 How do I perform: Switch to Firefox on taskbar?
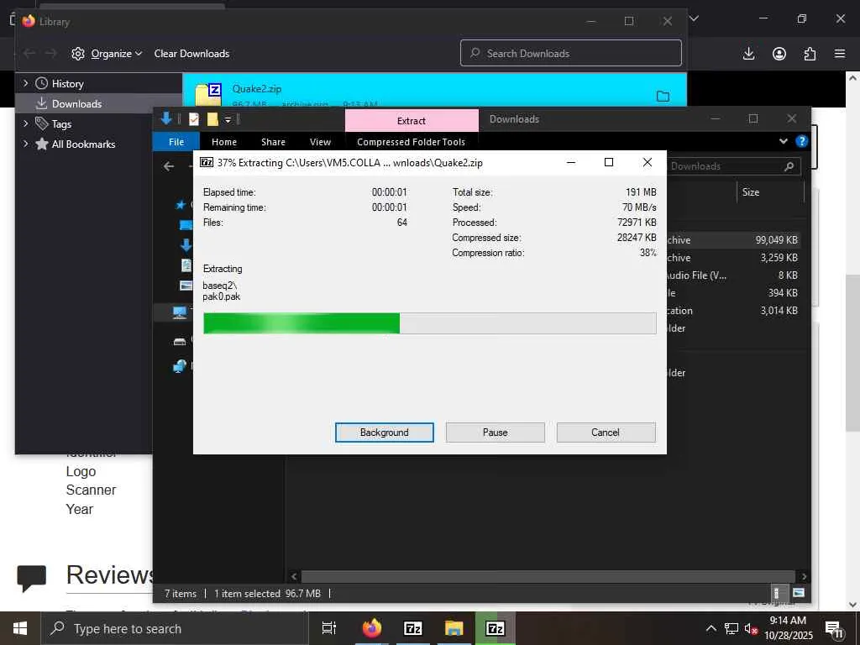[372, 628]
